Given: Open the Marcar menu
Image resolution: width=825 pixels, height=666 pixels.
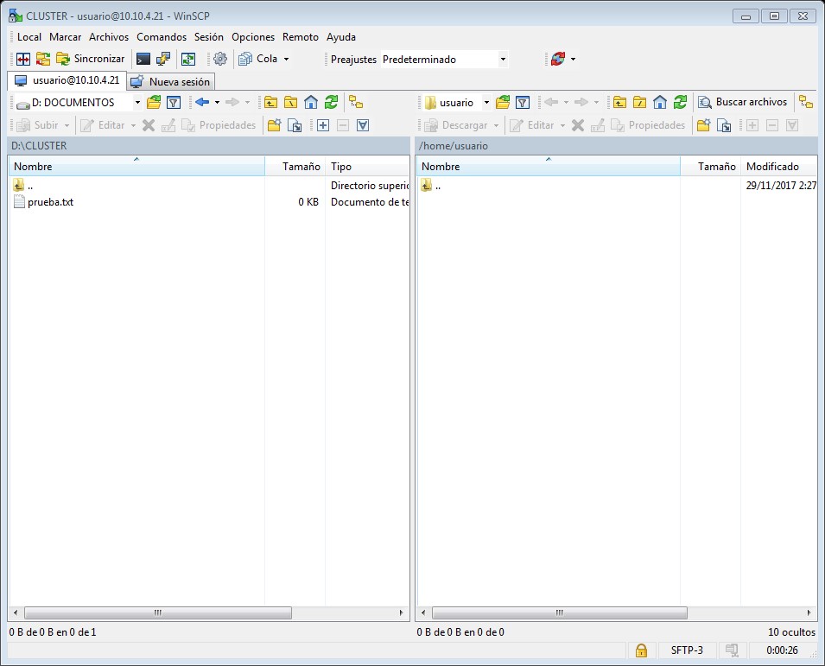Looking at the screenshot, I should point(66,37).
